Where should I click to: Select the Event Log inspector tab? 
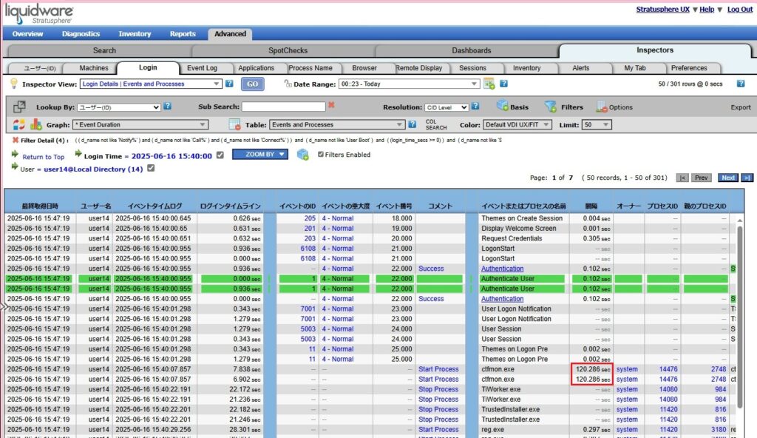[x=202, y=68]
